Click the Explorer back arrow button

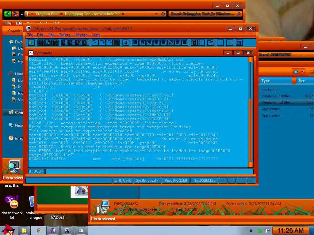[8, 14]
